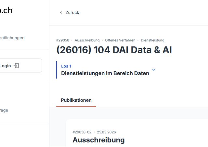Click publication number #29058-02
The image size is (208, 147).
click(x=82, y=132)
